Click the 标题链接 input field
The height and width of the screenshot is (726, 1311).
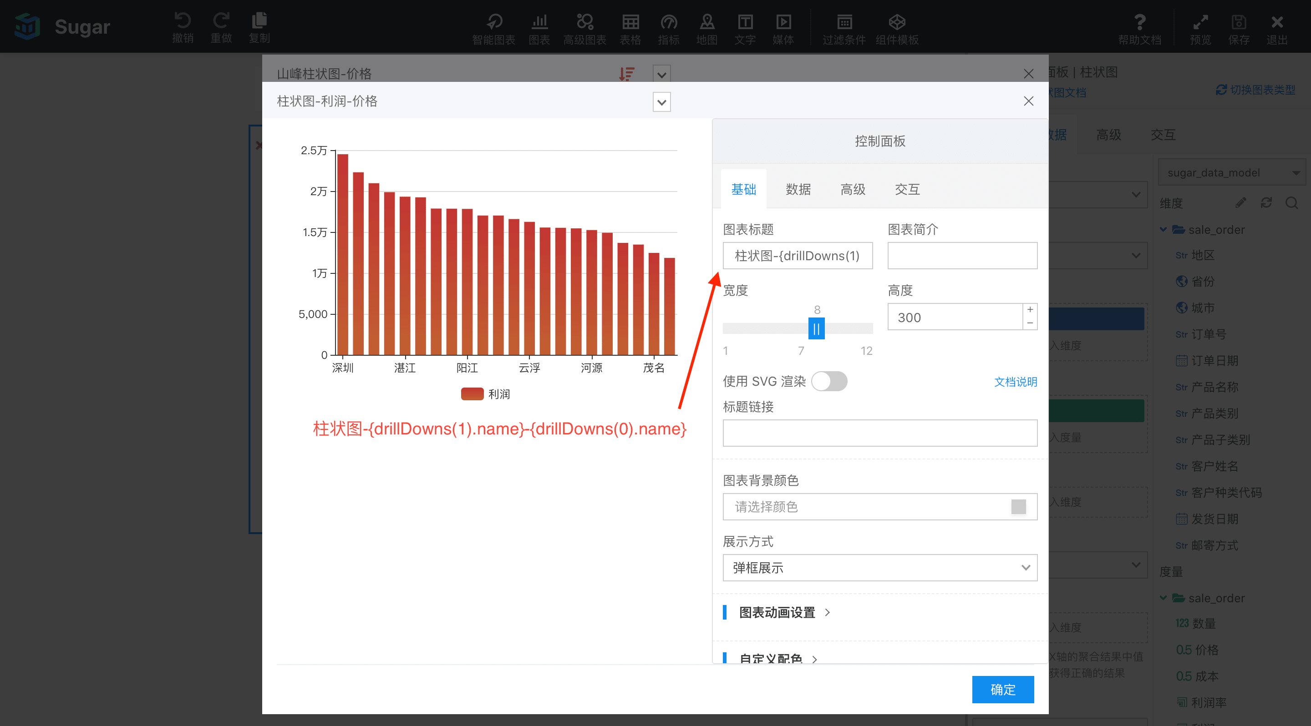(880, 433)
